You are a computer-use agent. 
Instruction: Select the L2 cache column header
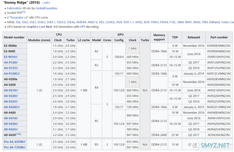point(84,40)
